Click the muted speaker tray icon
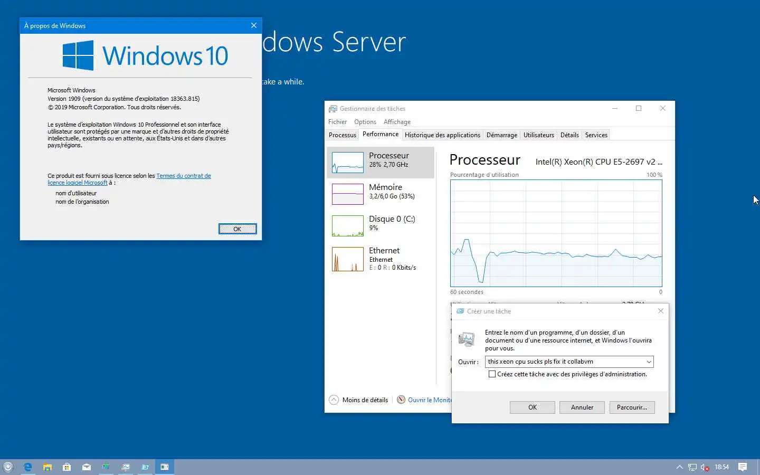Image resolution: width=760 pixels, height=475 pixels. (705, 467)
